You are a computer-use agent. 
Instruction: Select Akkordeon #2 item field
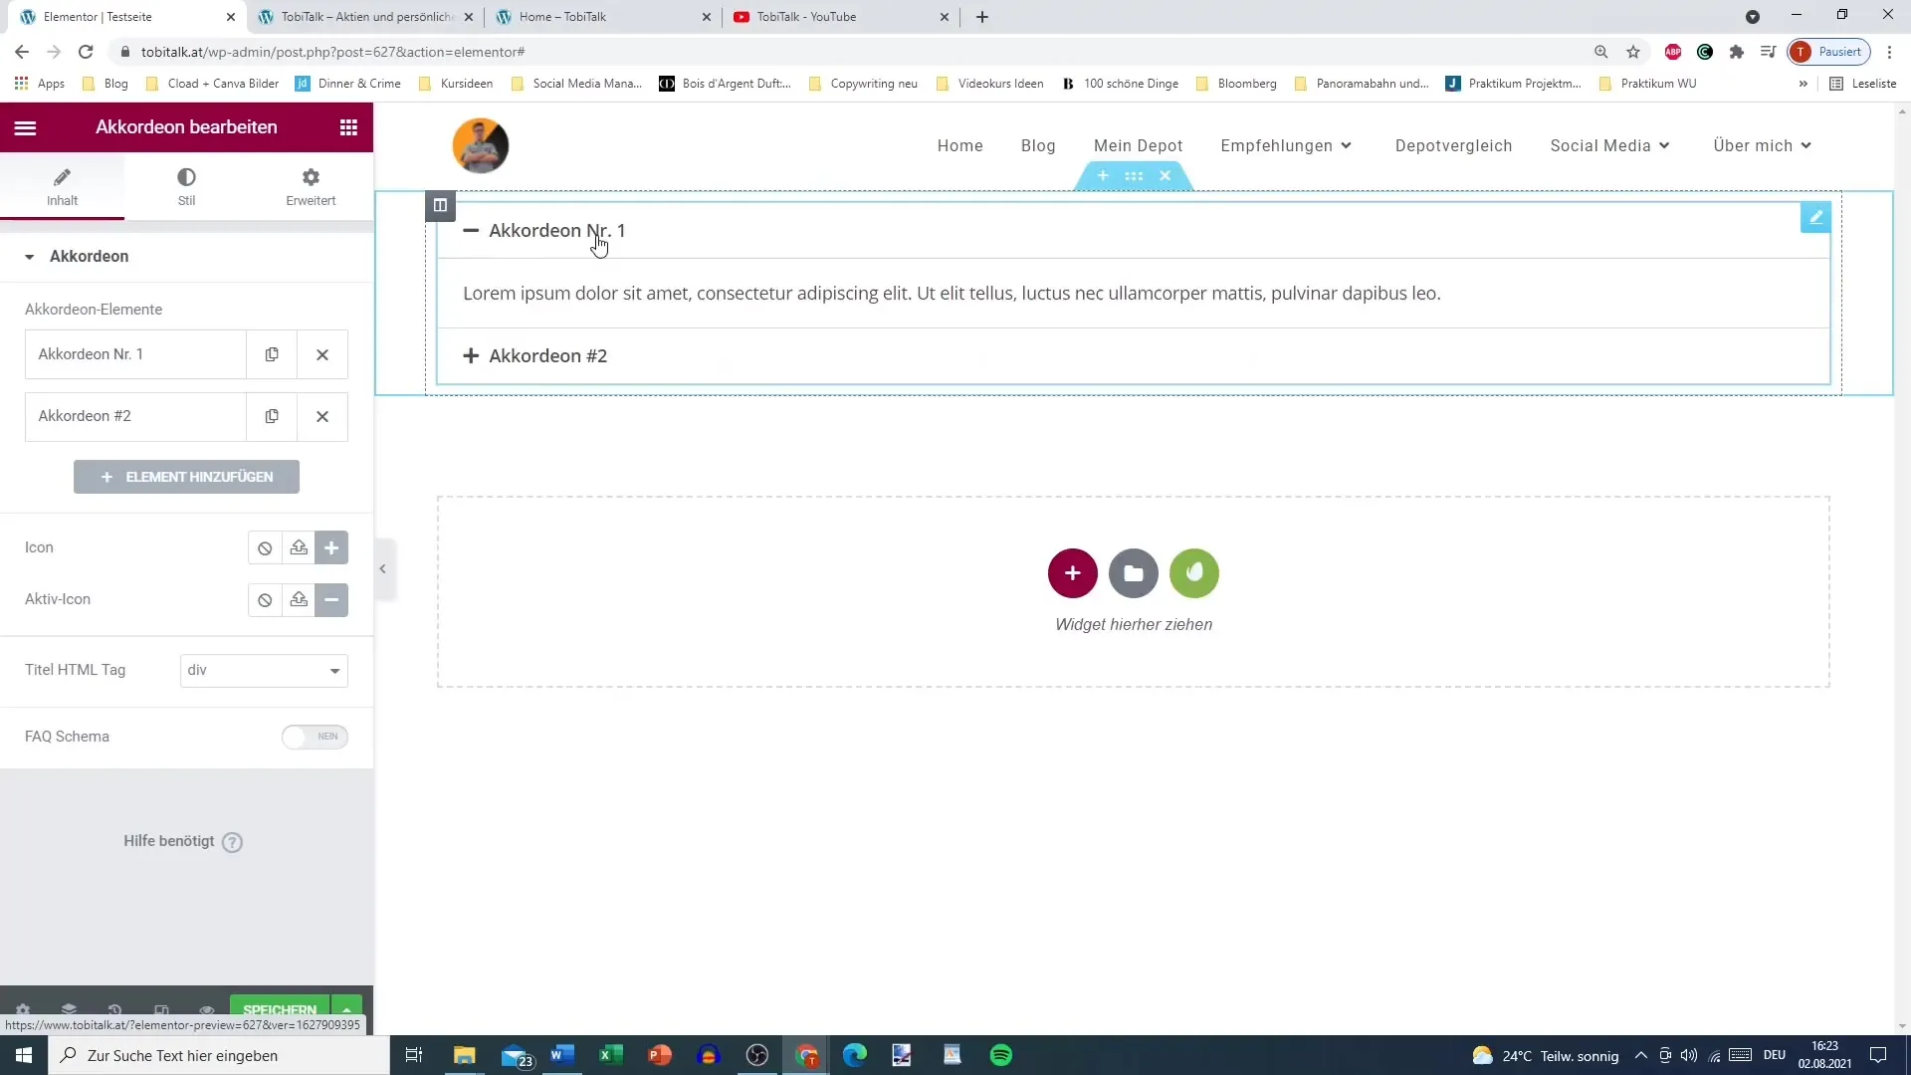pos(135,416)
